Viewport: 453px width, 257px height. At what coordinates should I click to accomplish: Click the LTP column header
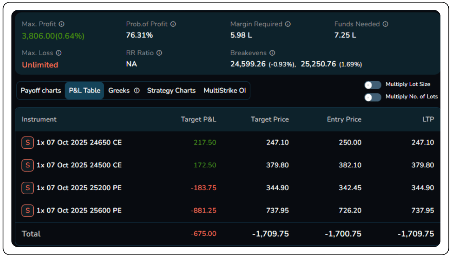point(428,119)
